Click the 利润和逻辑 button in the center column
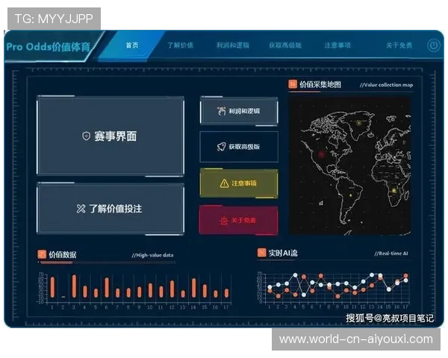This screenshot has height=358, width=448. 239,111
